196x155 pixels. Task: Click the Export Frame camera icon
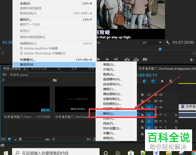pyautogui.click(x=145, y=59)
